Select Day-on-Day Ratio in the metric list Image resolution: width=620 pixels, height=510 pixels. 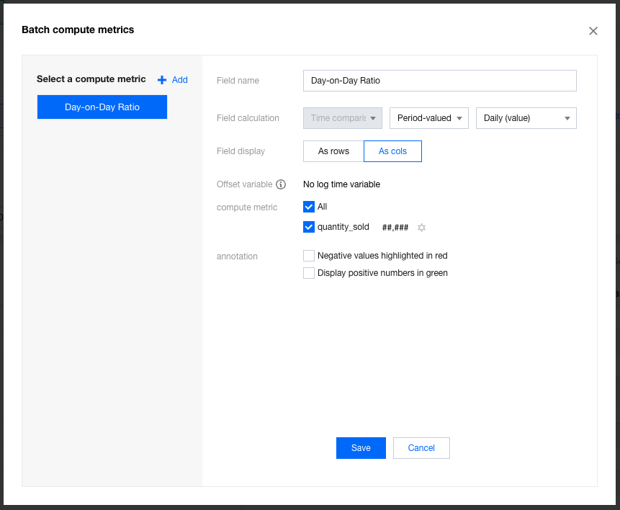point(102,107)
